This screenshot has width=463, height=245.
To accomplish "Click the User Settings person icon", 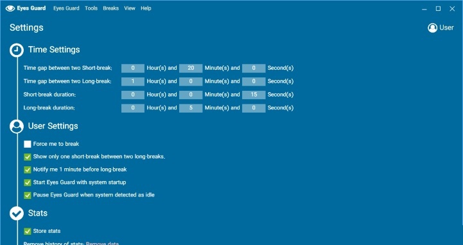I will click(17, 127).
